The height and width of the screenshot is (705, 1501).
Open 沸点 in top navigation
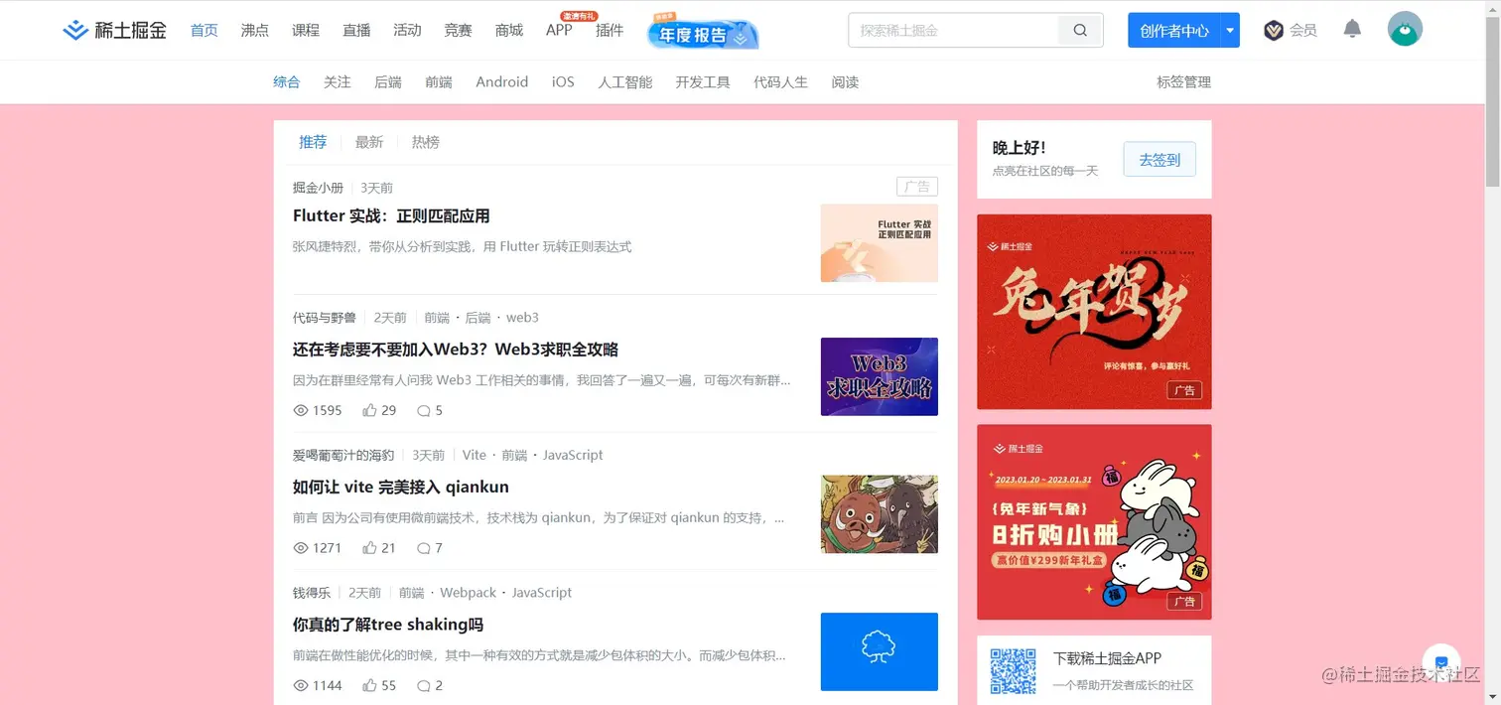pos(255,30)
